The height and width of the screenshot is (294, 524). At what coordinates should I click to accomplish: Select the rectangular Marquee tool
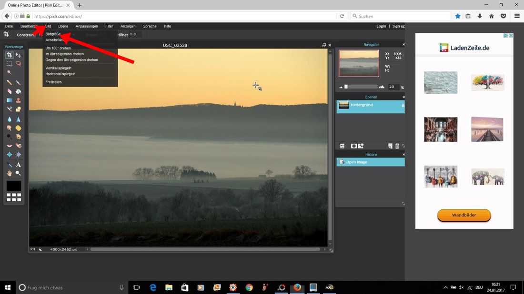tap(10, 63)
